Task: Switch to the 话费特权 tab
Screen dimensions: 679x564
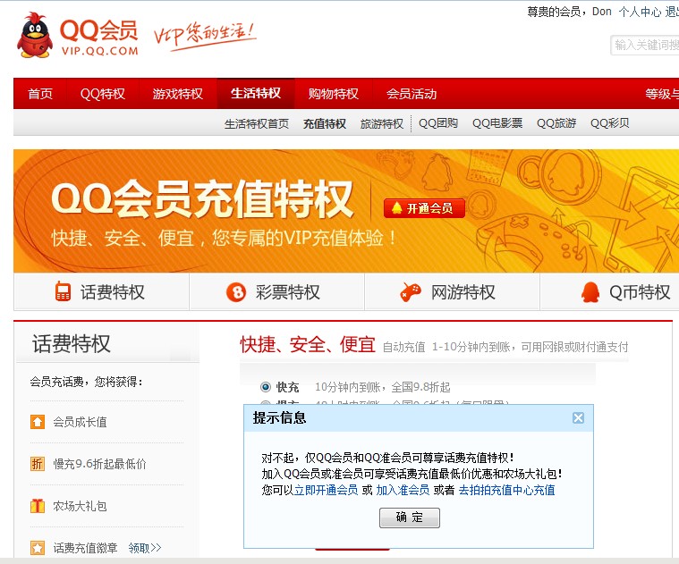Action: coord(101,291)
